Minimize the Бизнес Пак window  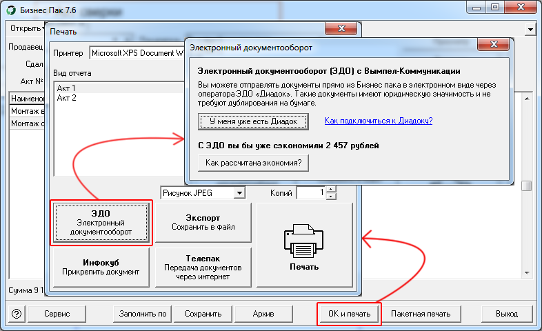[476, 8]
